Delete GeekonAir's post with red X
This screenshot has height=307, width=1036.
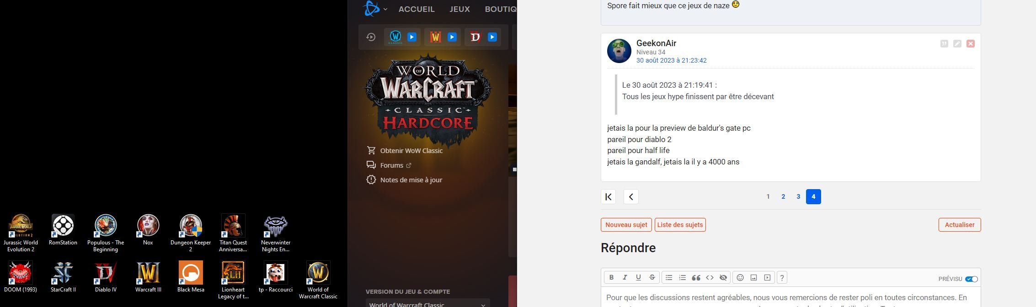[x=971, y=43]
